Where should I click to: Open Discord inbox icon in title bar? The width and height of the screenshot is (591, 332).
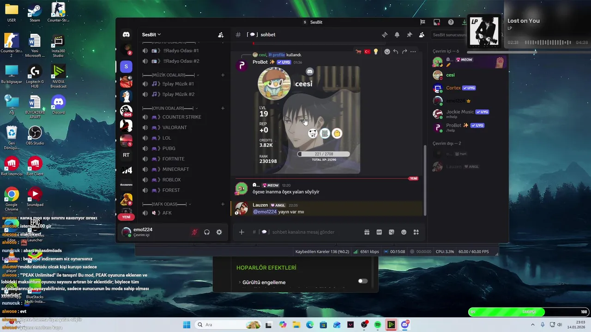pos(437,22)
